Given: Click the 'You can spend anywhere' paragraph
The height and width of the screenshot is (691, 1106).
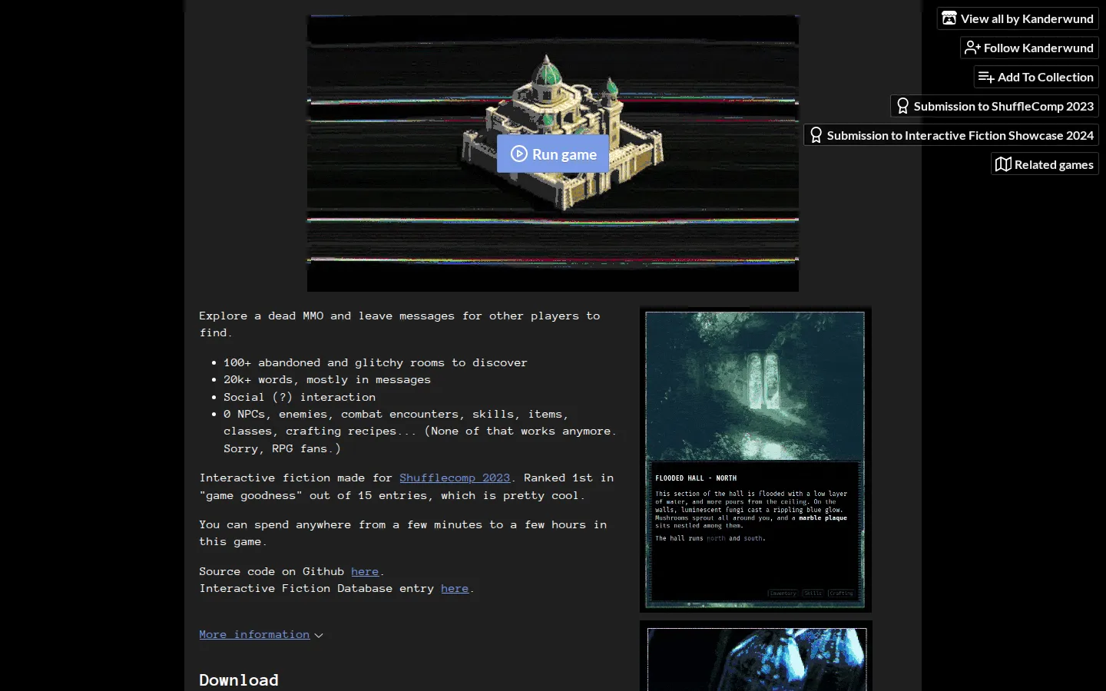Looking at the screenshot, I should pyautogui.click(x=402, y=533).
